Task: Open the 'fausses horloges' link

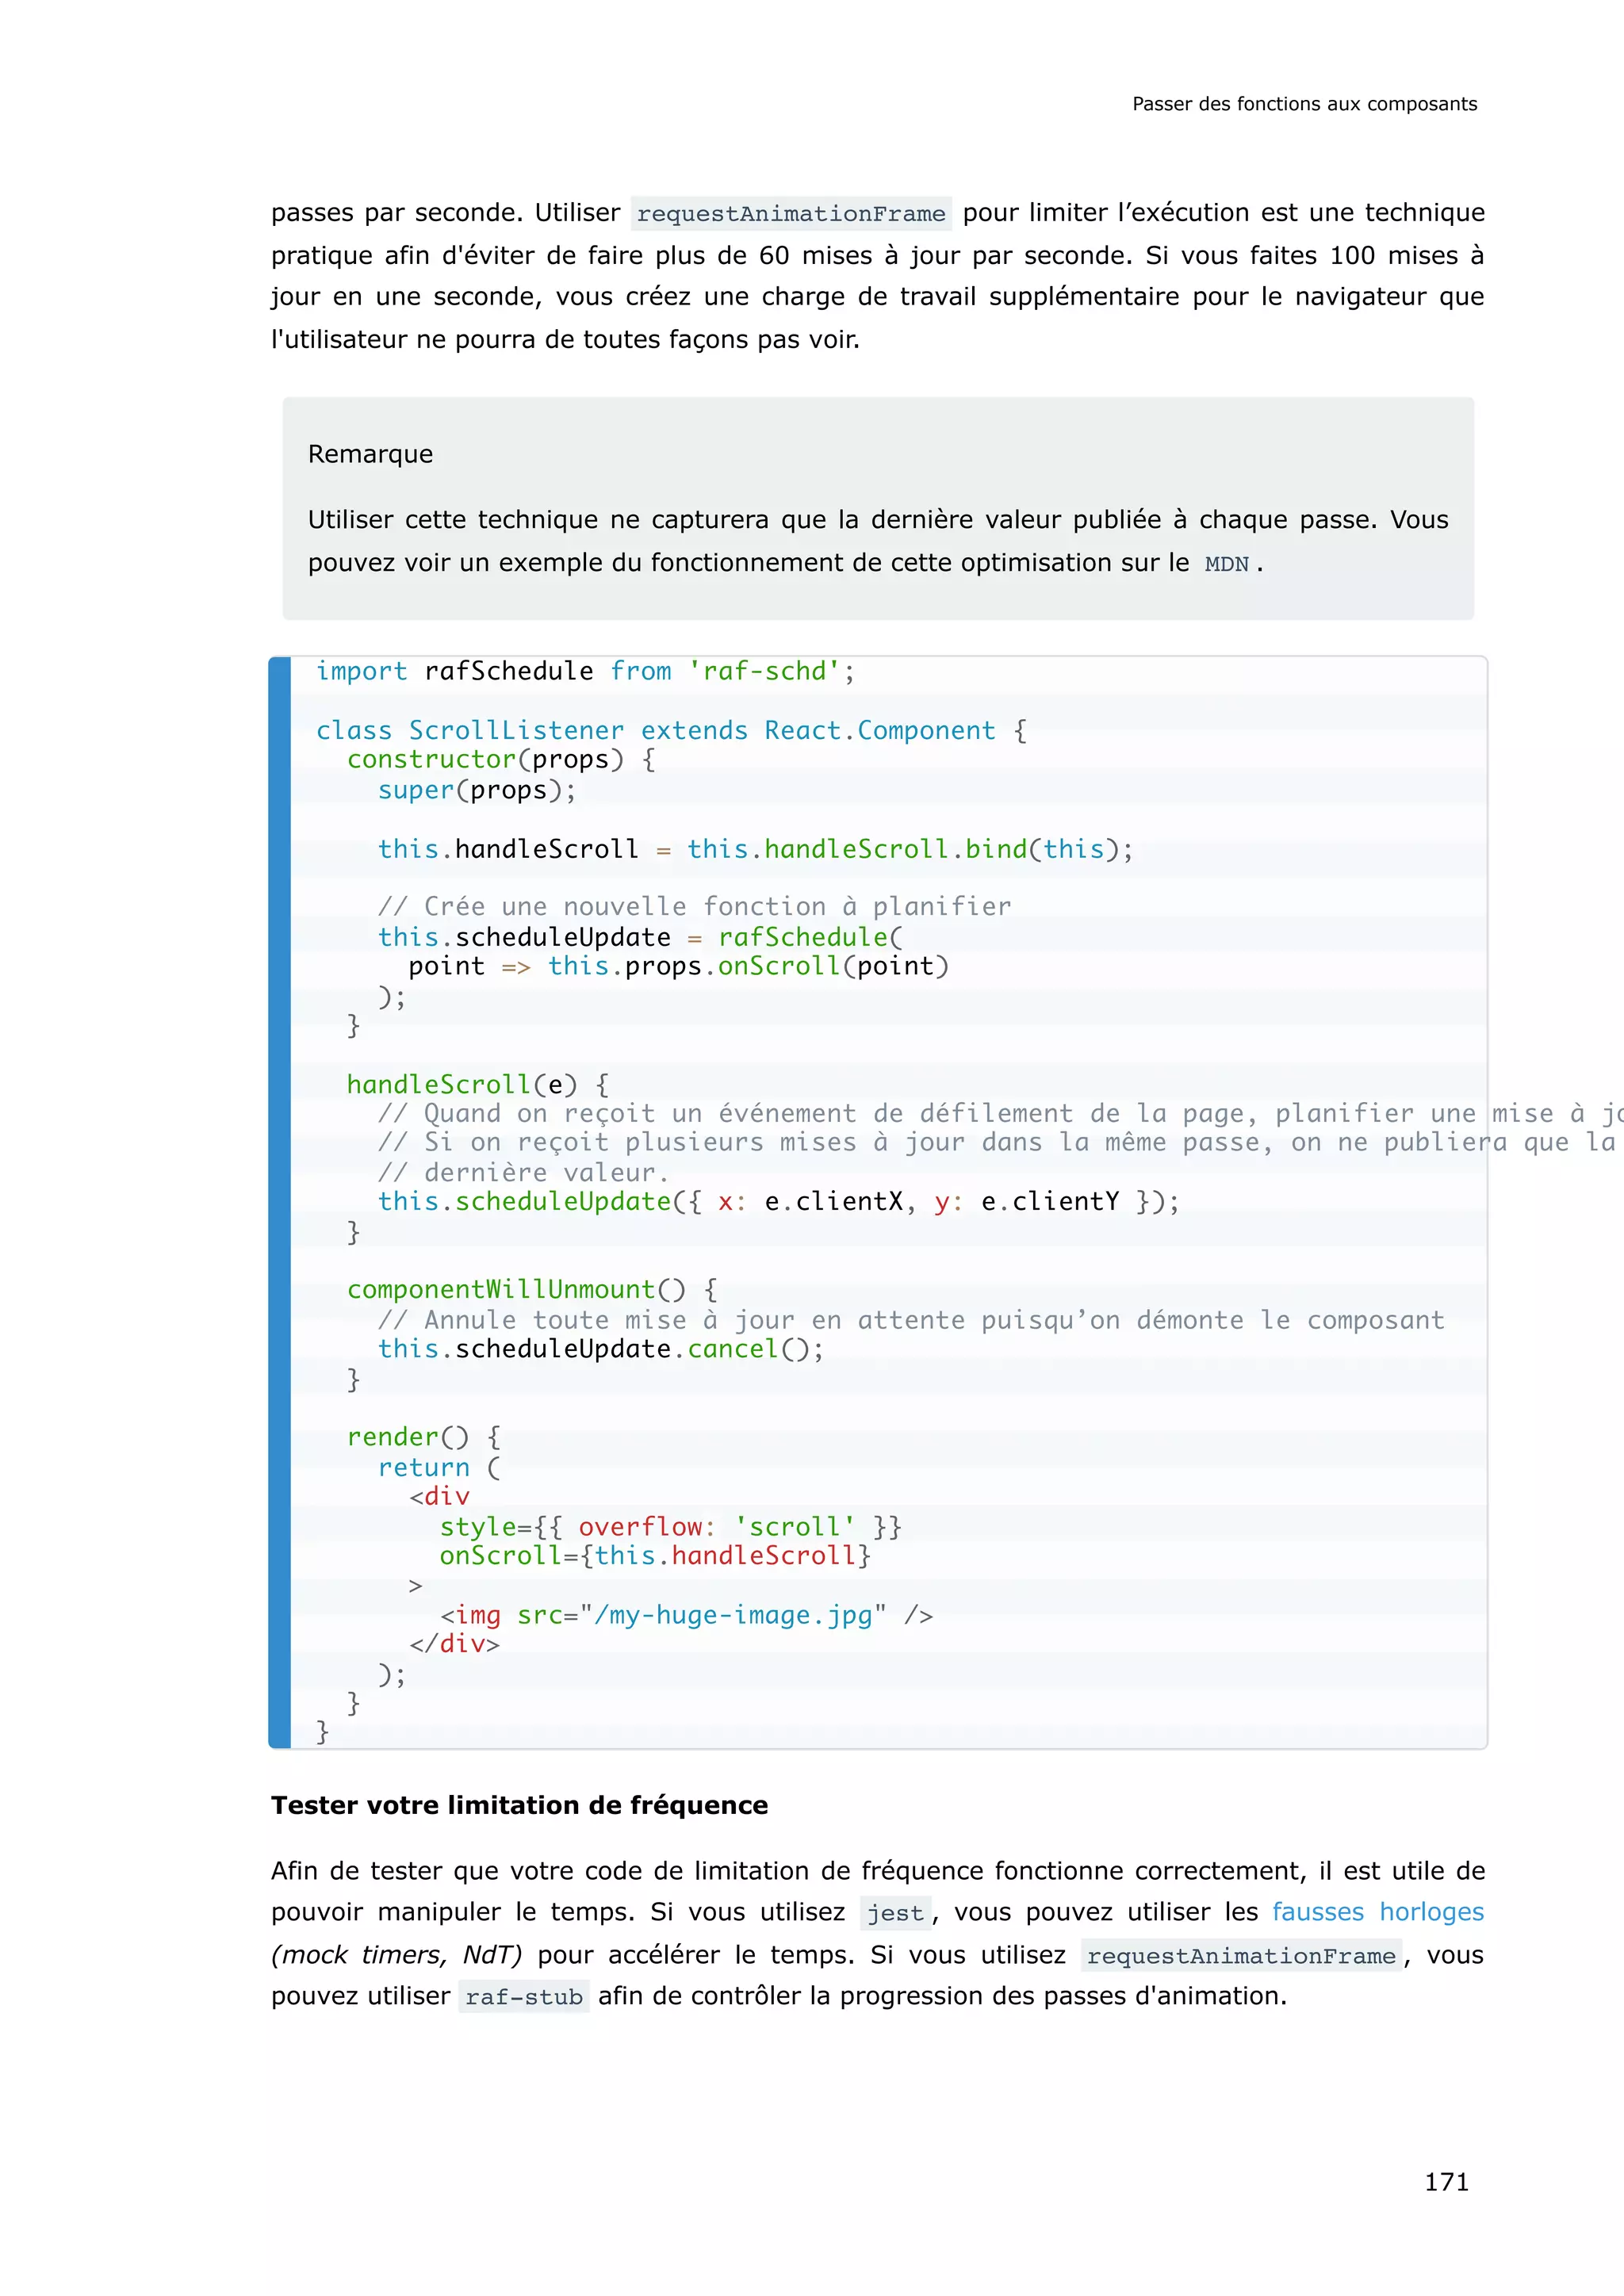Action: click(1376, 1911)
